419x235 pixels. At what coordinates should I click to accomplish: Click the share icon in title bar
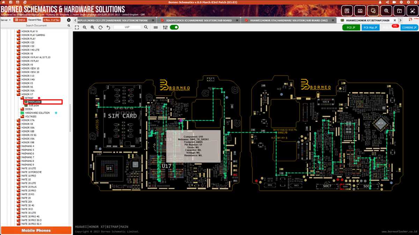pyautogui.click(x=387, y=2)
